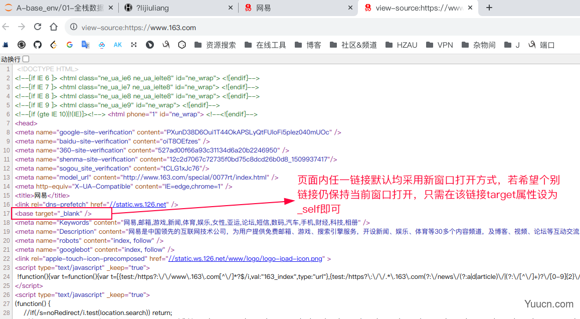The image size is (580, 319).
Task: Go back to the previous page
Action: [6, 27]
